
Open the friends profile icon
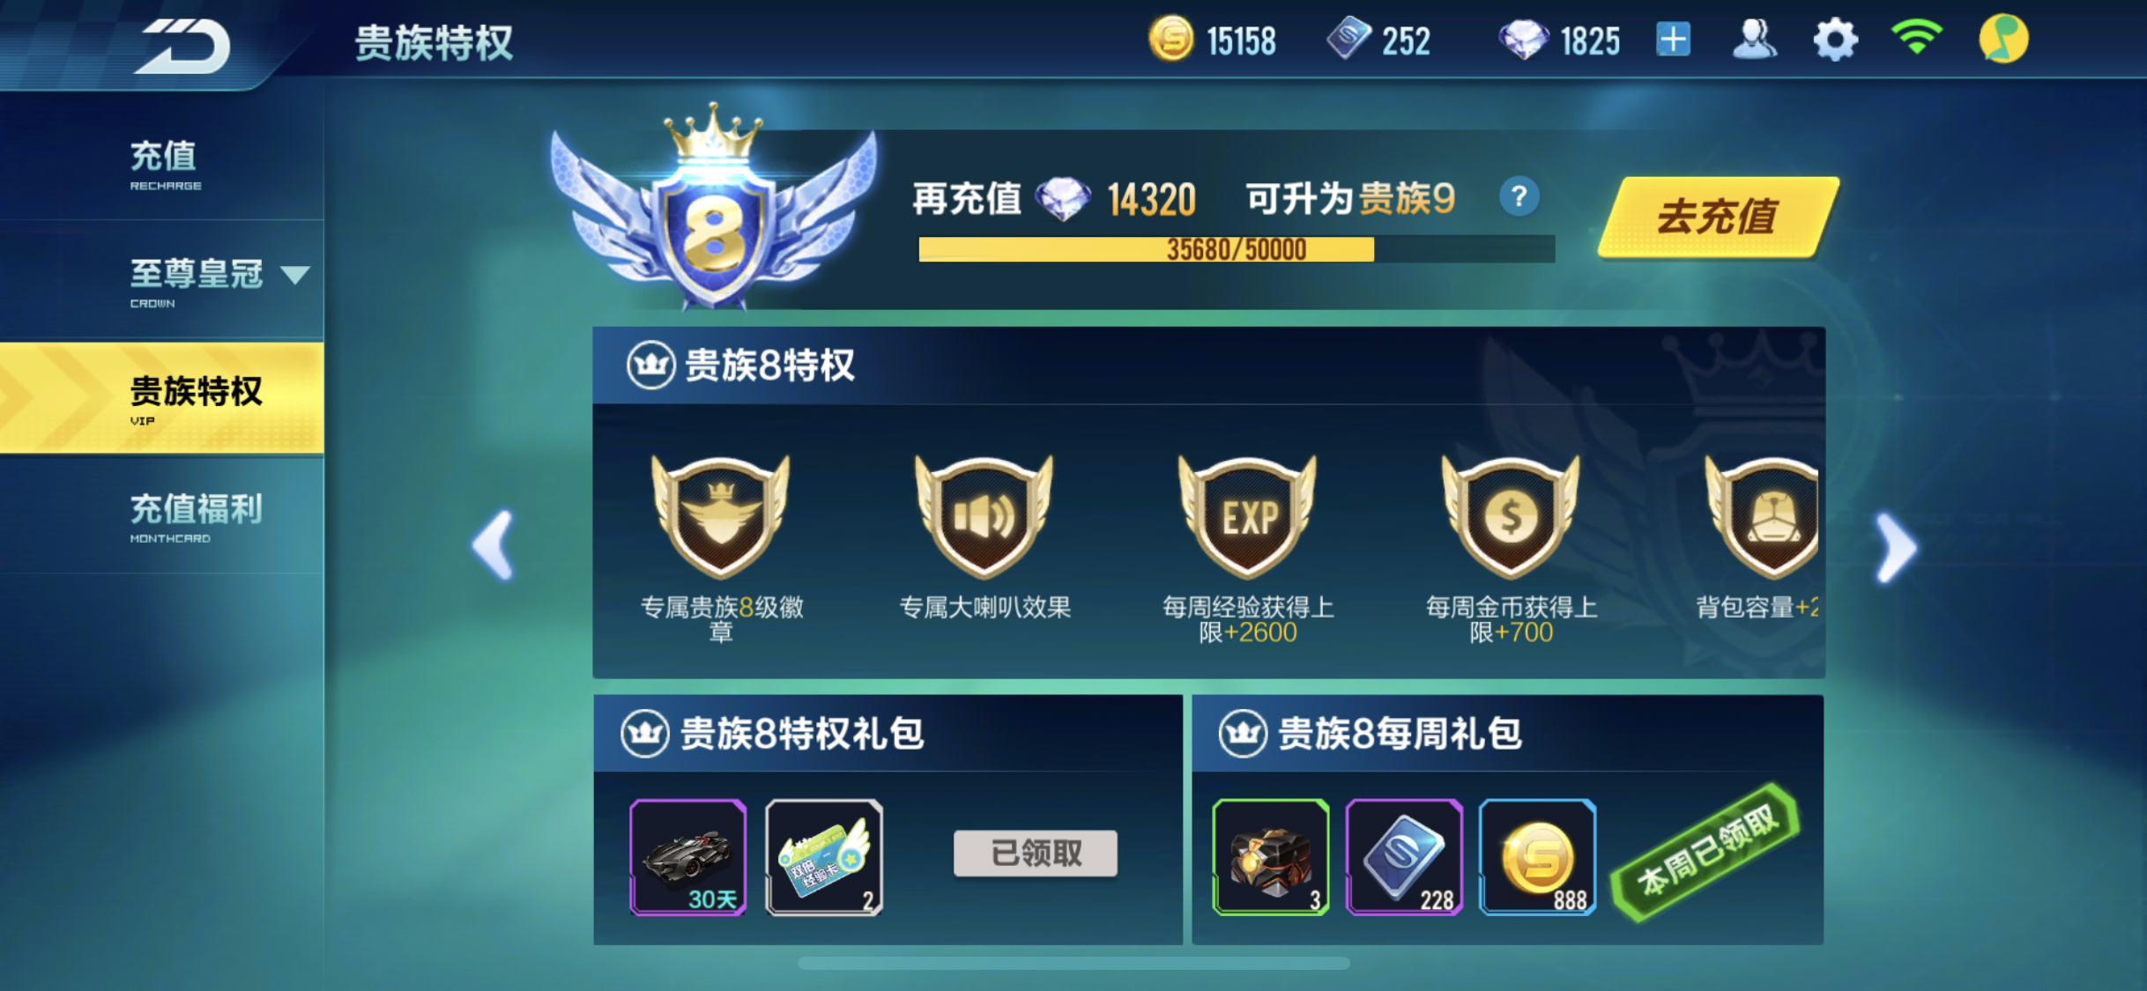pyautogui.click(x=1754, y=41)
